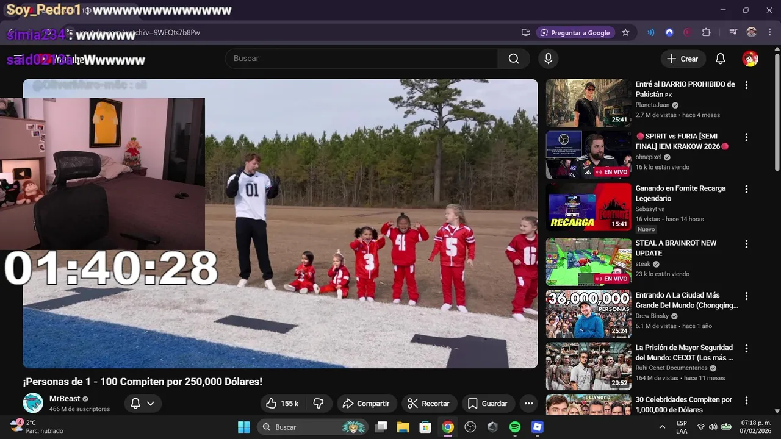Click the Wi-Fi network icon in system tray
781x439 pixels.
coord(700,427)
